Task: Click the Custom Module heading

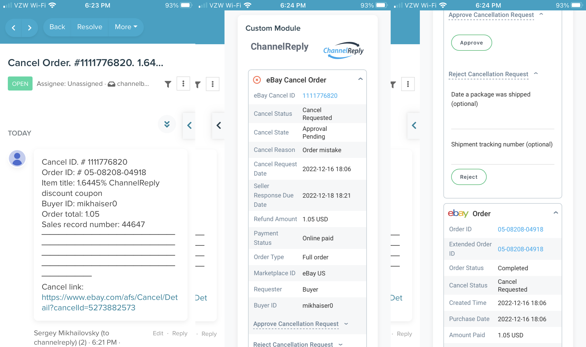Action: pyautogui.click(x=273, y=28)
